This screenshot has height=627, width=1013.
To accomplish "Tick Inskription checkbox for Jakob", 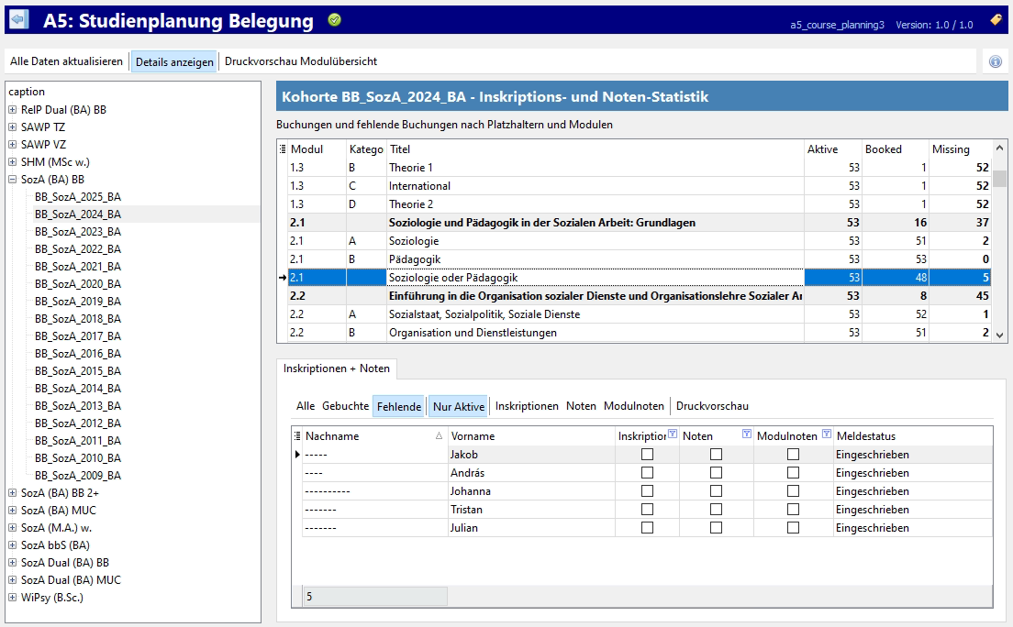I will click(x=648, y=455).
